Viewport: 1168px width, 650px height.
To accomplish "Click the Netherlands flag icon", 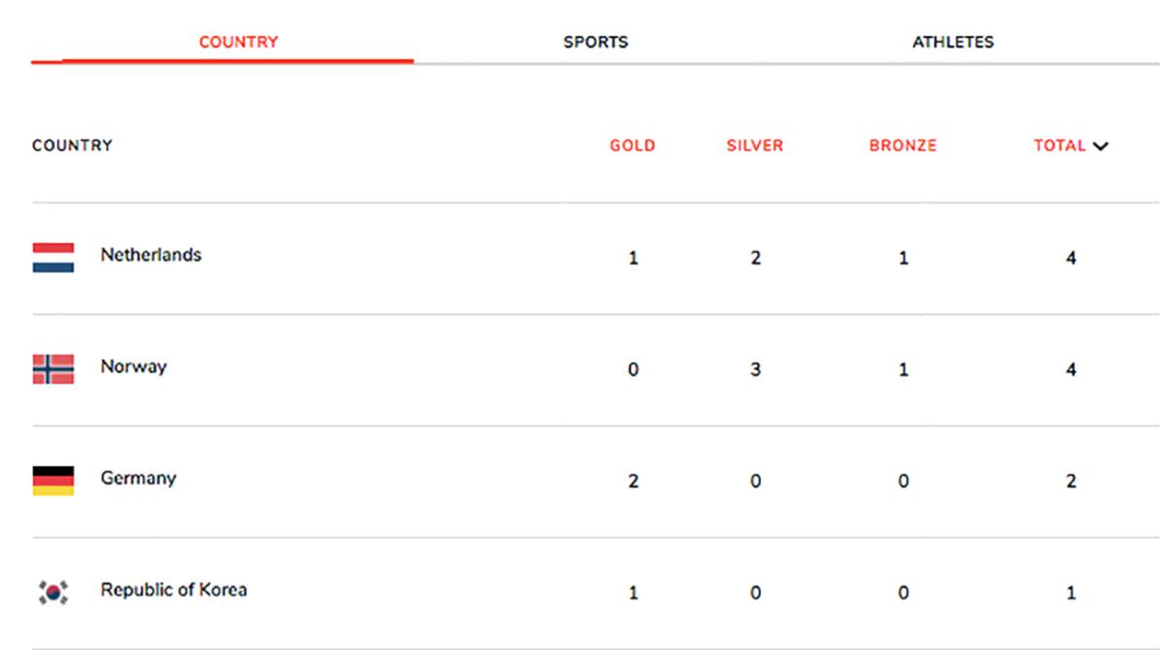I will coord(54,258).
